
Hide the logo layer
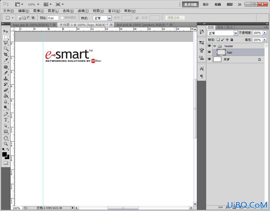[x=209, y=52]
